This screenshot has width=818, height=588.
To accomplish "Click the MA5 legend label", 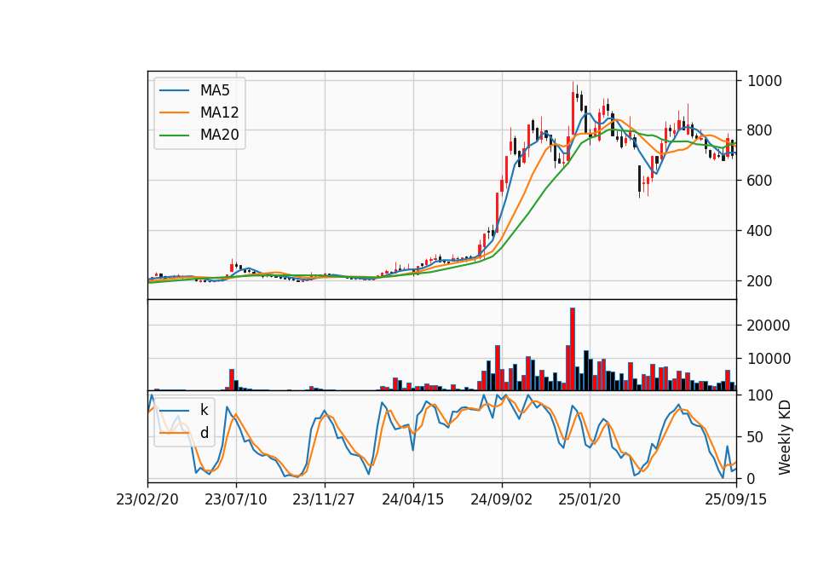I will coord(215,90).
